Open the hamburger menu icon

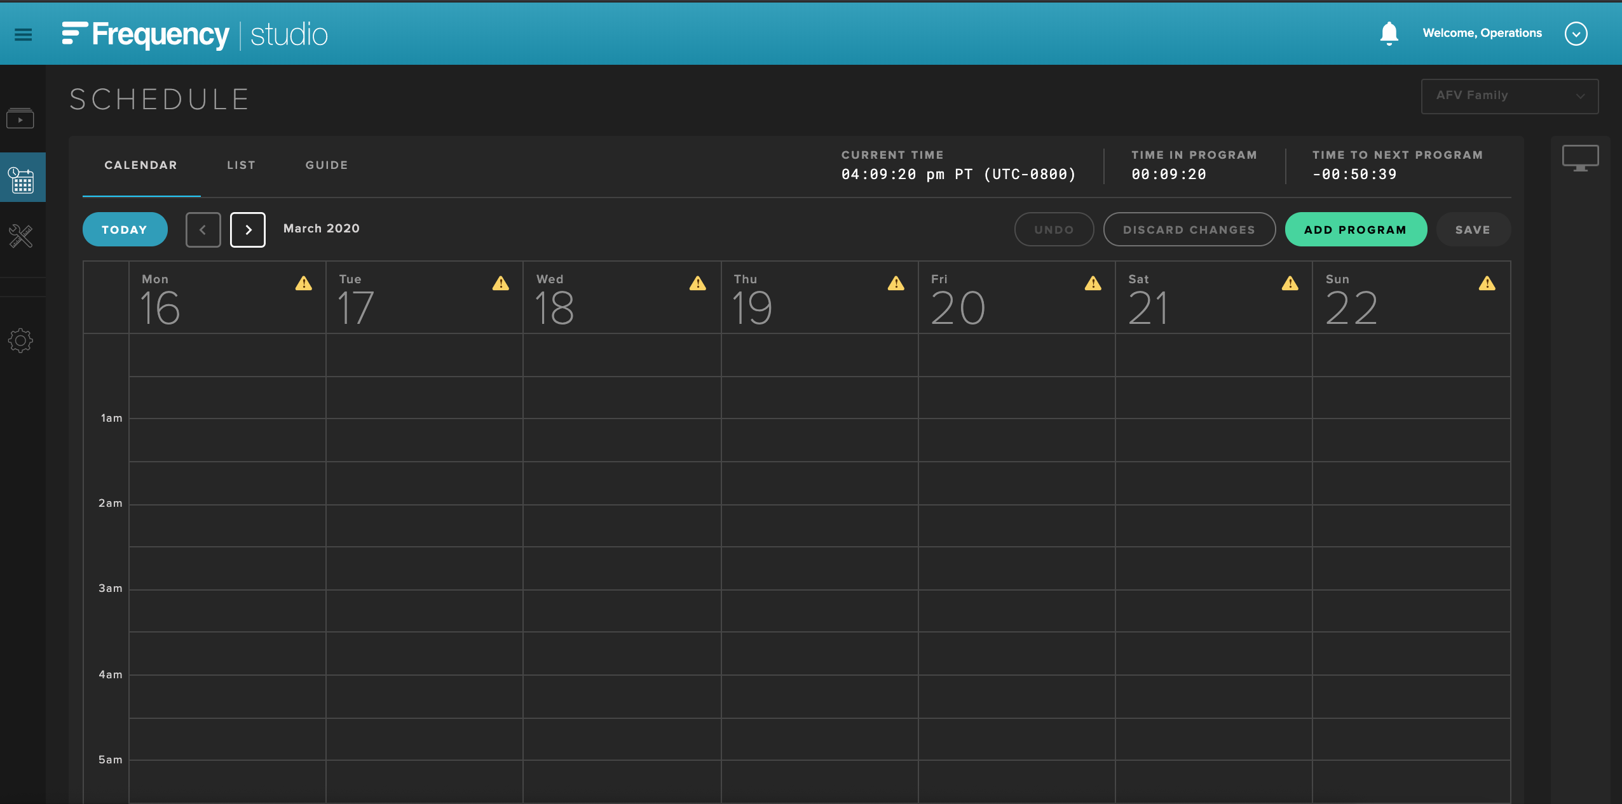[x=23, y=34]
